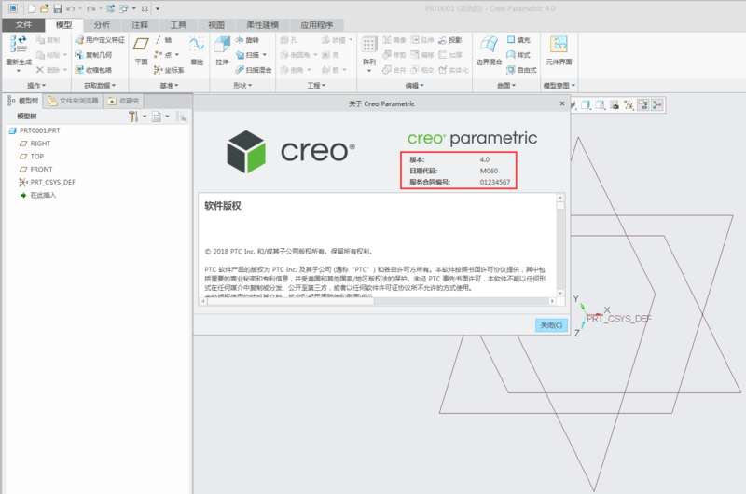Click the saved views camera icon in graphics toolbar
746x494 pixels.
point(615,105)
